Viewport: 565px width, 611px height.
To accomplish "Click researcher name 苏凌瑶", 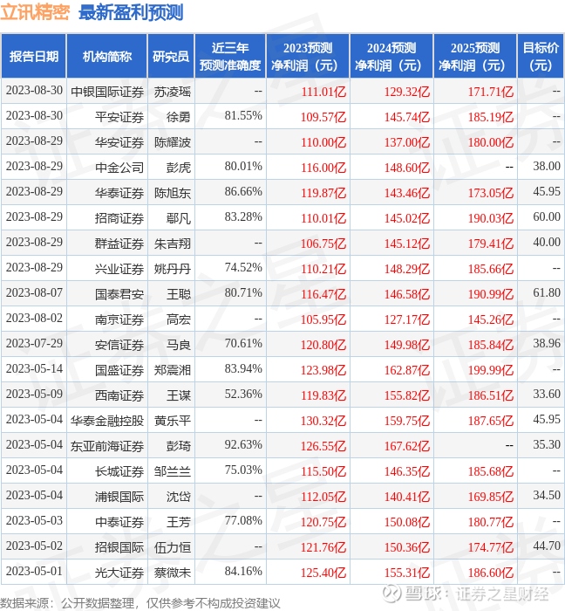I will point(173,92).
